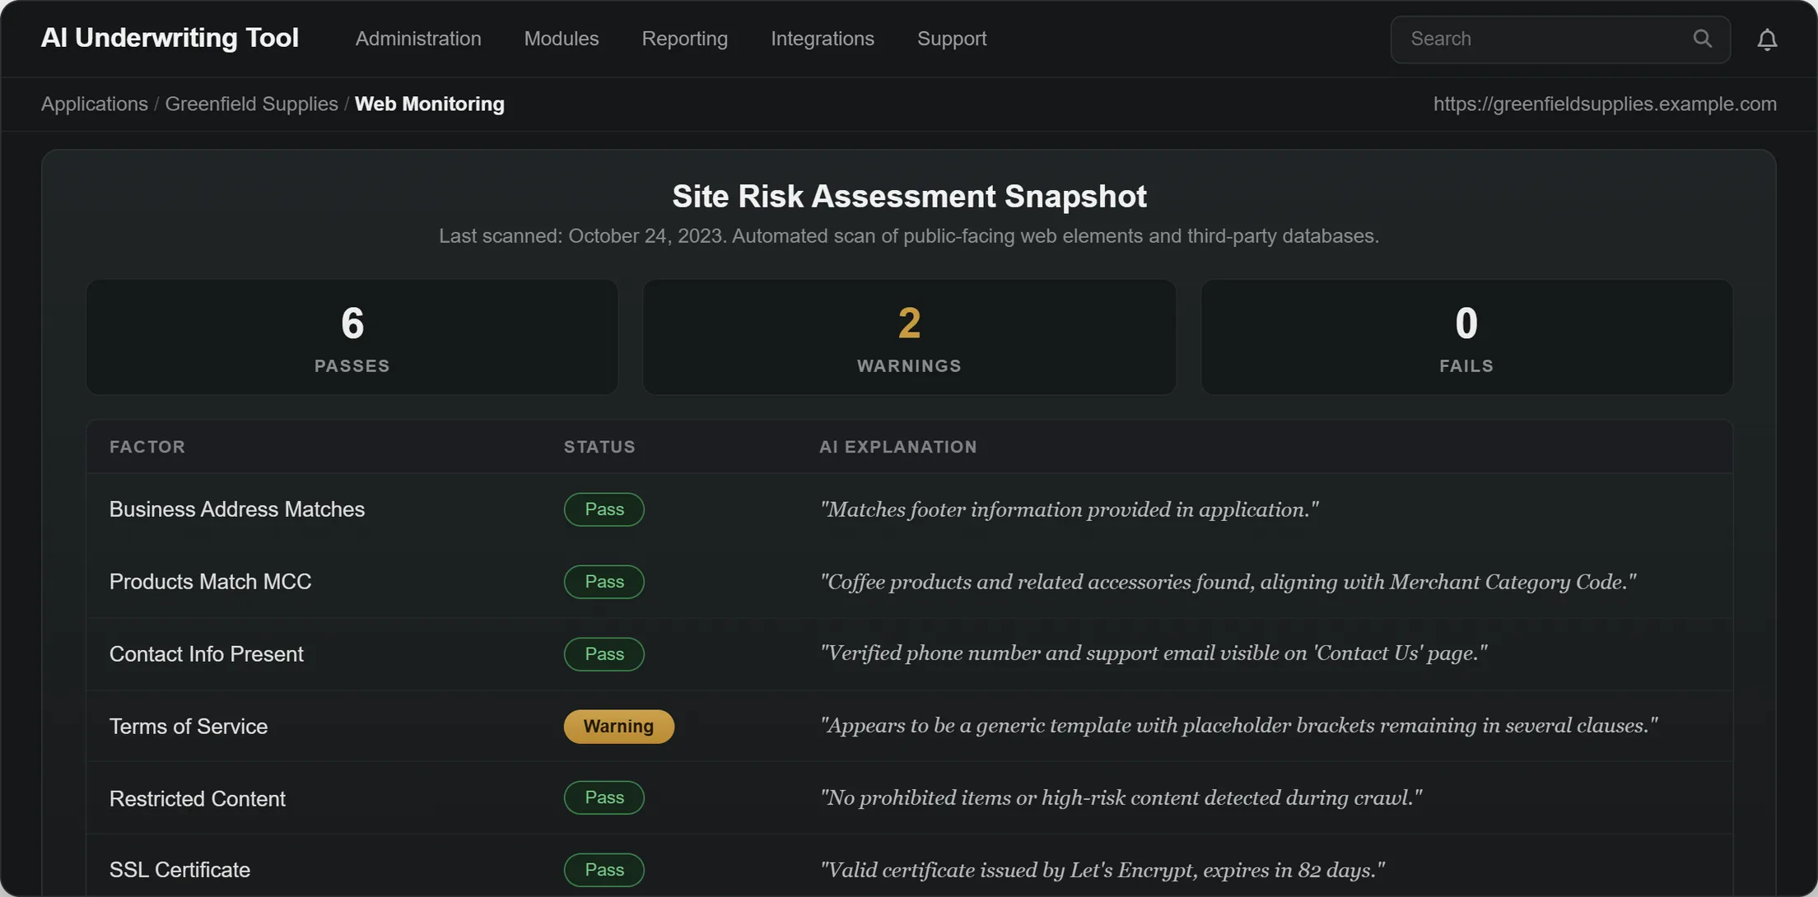Click the AI Underwriting Tool logo title
Image resolution: width=1818 pixels, height=897 pixels.
(x=170, y=38)
